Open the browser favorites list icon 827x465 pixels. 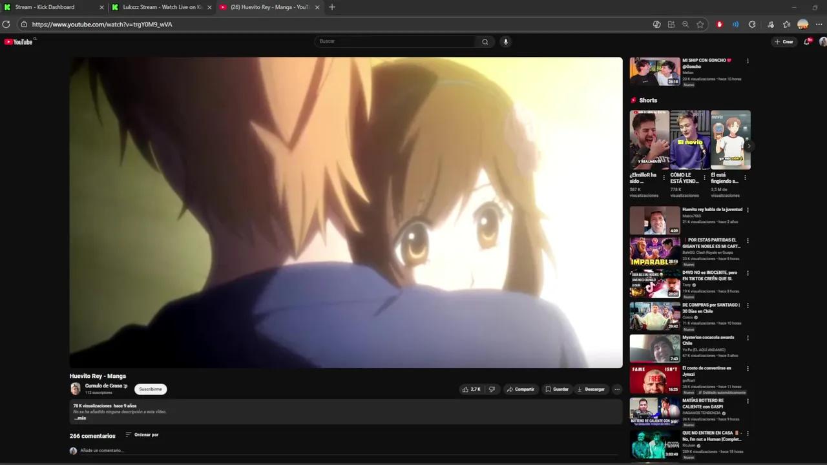pos(786,25)
